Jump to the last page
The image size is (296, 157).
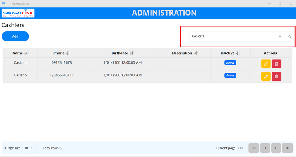[287, 148]
